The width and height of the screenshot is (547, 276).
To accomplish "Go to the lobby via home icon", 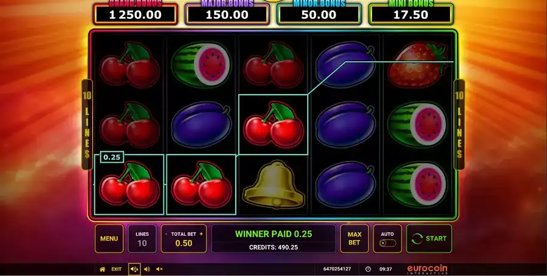I will point(103,269).
